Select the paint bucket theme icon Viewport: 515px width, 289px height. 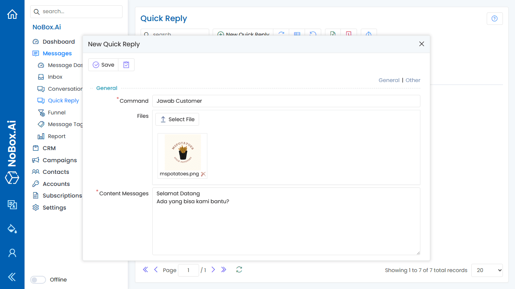(12, 228)
